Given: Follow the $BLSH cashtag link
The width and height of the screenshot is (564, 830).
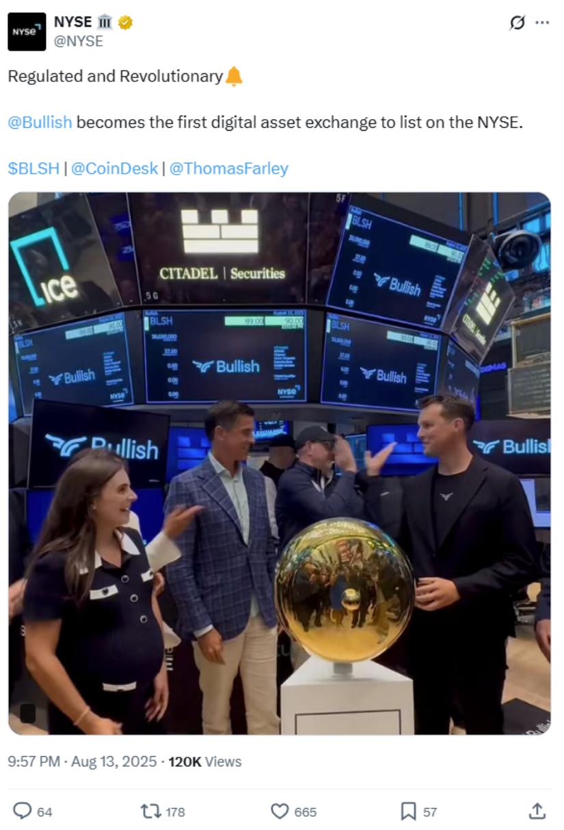Looking at the screenshot, I should click(33, 168).
